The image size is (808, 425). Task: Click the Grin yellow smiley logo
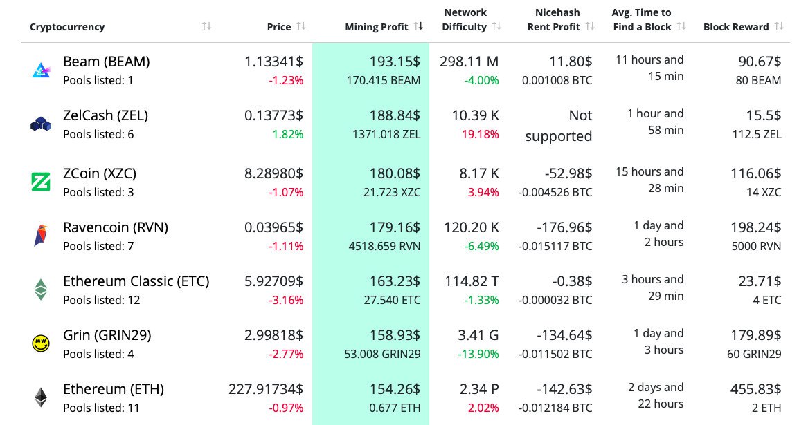[x=41, y=343]
